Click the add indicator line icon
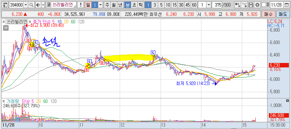The image size is (291, 129). point(244,5)
